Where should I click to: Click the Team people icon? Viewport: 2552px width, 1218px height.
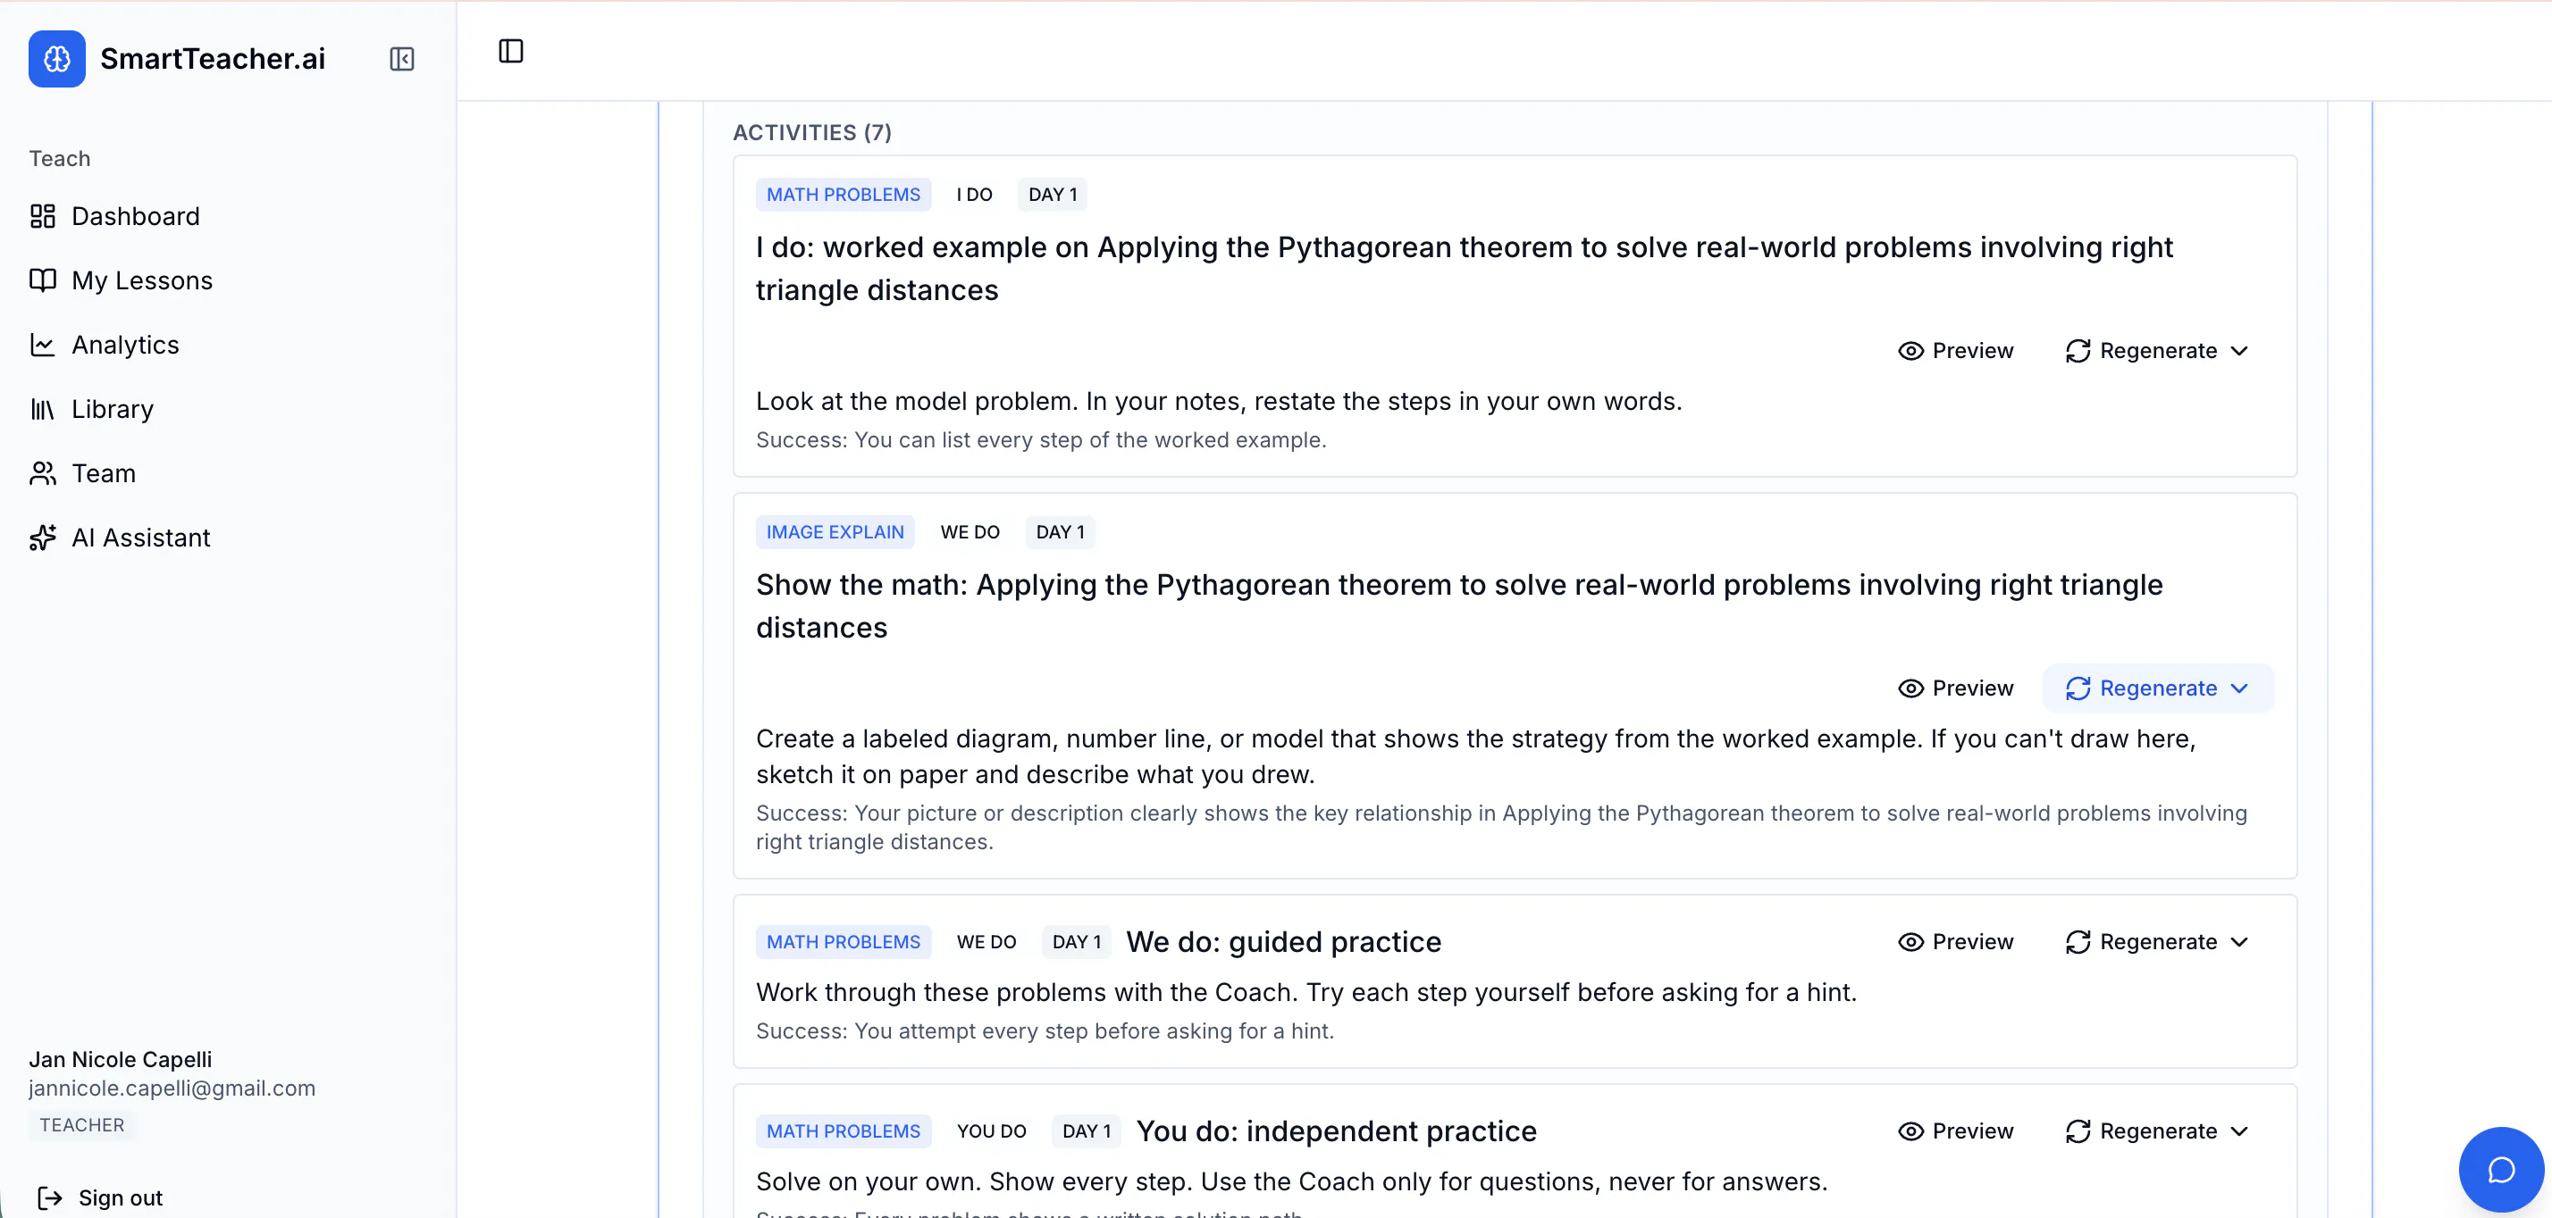click(43, 473)
